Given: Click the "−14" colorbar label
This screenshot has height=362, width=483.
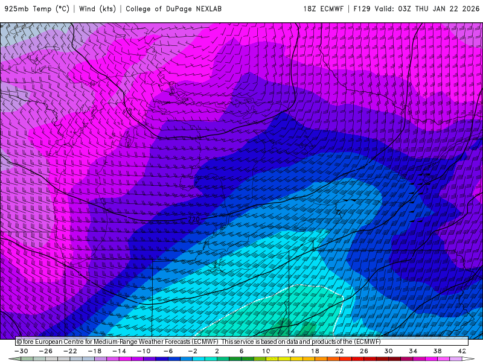Looking at the screenshot, I should point(119,351).
